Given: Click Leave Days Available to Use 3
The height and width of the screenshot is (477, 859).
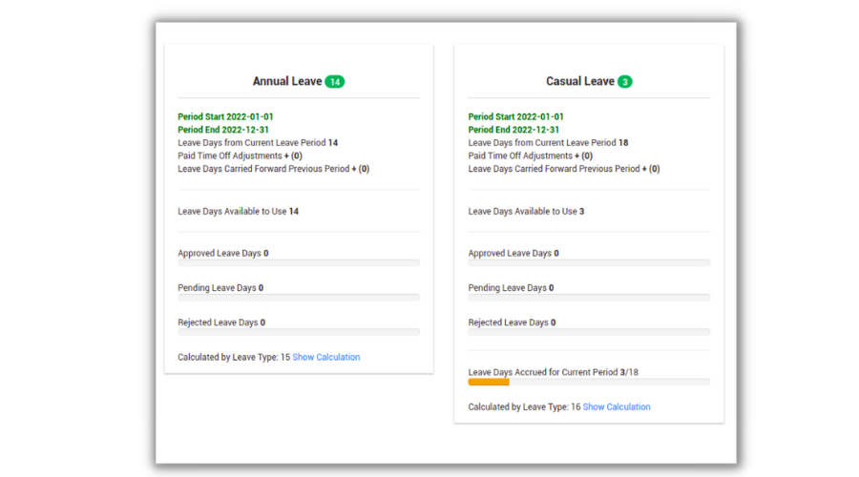Looking at the screenshot, I should tap(526, 211).
